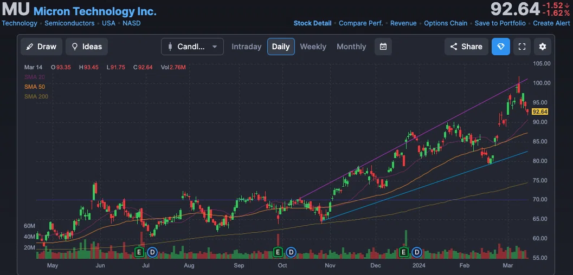Open the NASD exchange link

(x=132, y=23)
